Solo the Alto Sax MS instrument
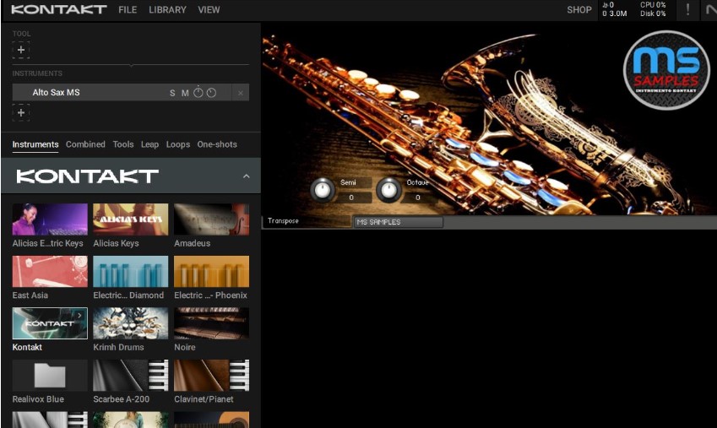717x428 pixels. [x=172, y=93]
